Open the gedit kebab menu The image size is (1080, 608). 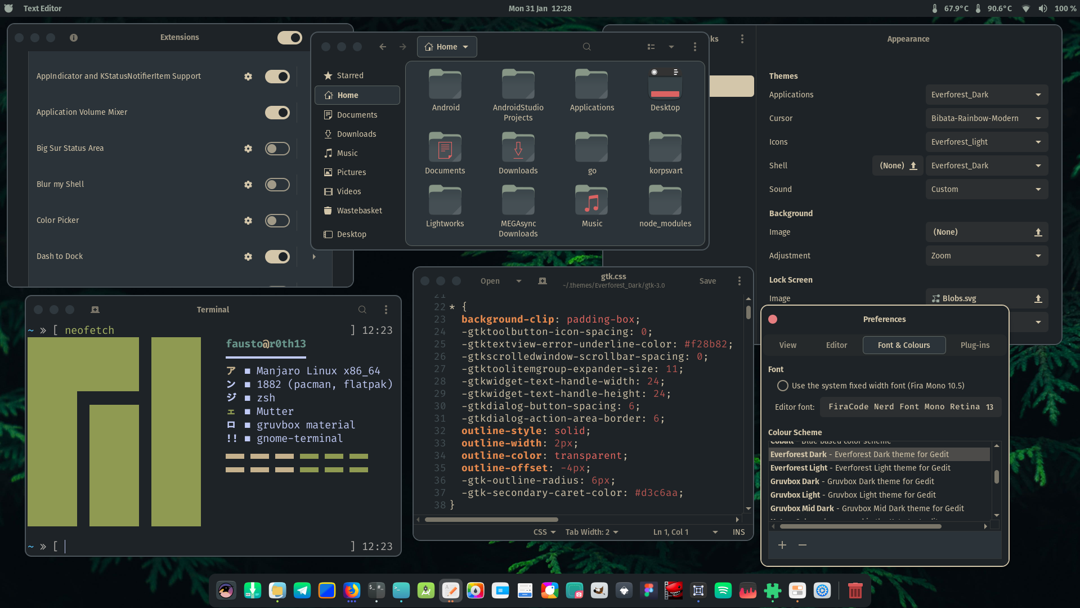[x=740, y=281]
